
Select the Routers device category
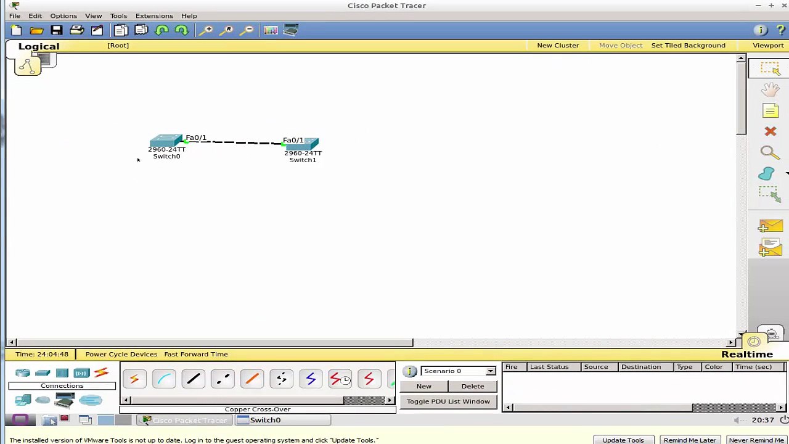pos(23,373)
